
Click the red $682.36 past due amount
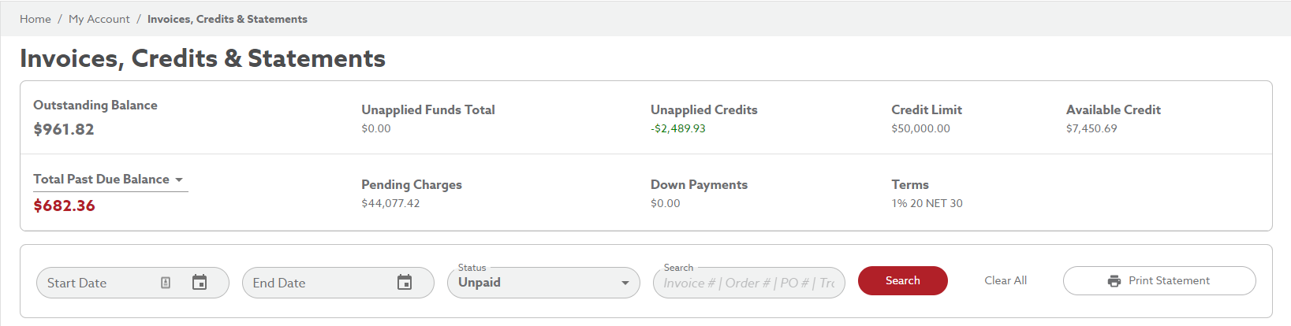click(64, 206)
